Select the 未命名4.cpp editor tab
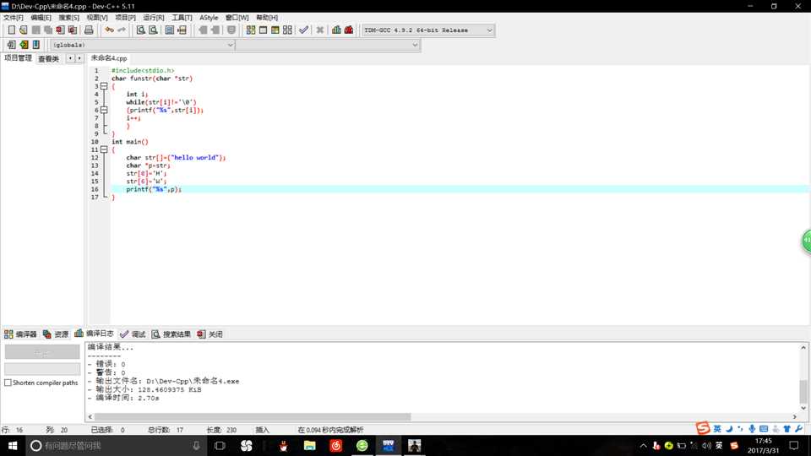This screenshot has width=811, height=456. (109, 58)
